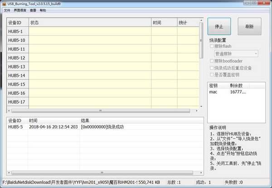Click the 状态 column header
This screenshot has height=188, width=272.
point(90,22)
